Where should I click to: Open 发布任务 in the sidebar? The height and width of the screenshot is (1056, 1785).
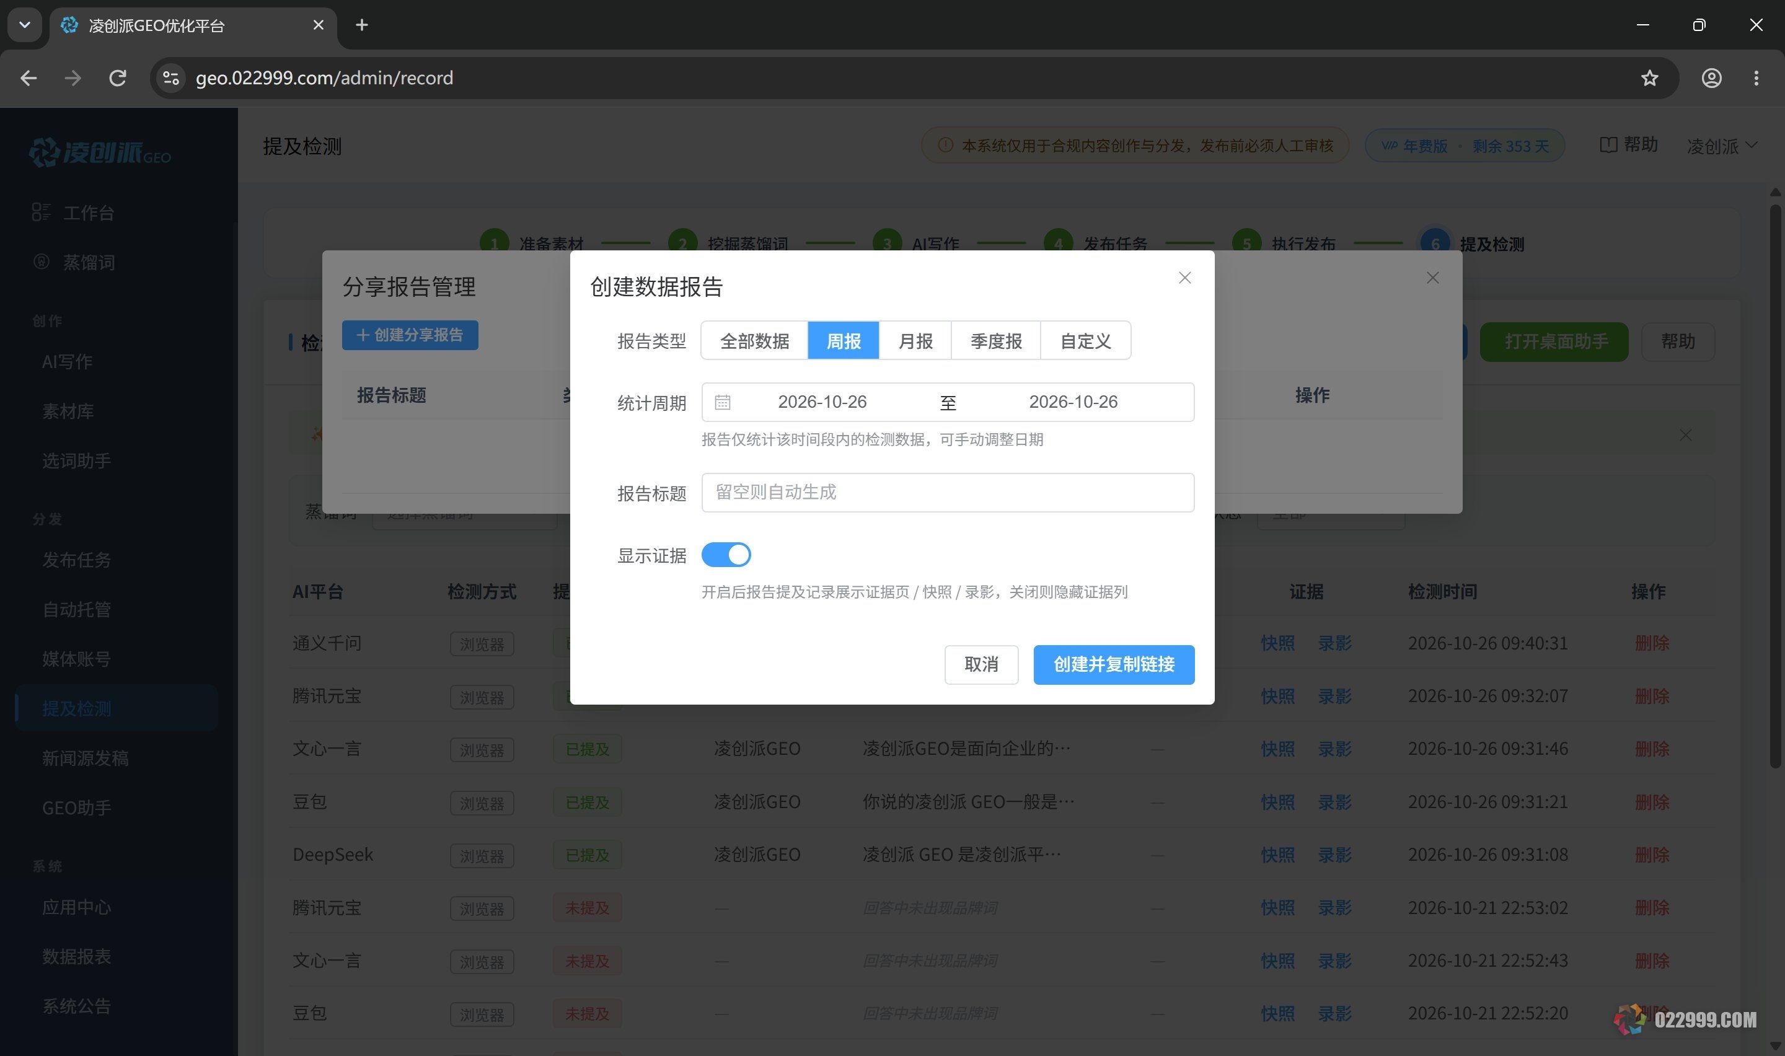tap(76, 560)
